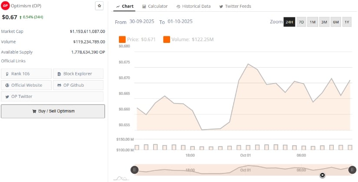Toggle the Price series in chart legend
The height and width of the screenshot is (182, 358).
tap(122, 40)
